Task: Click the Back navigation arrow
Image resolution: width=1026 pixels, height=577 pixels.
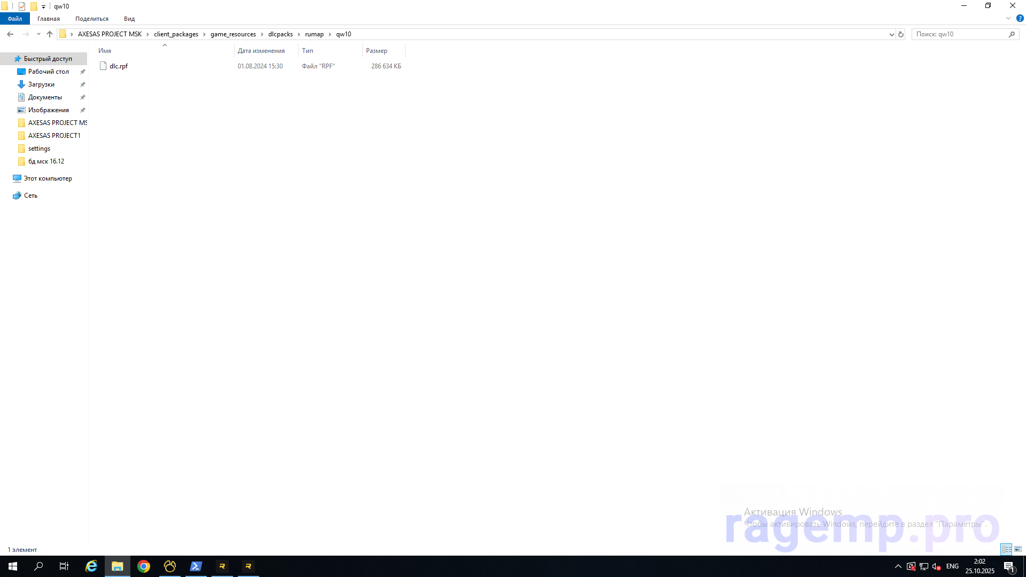Action: coord(10,34)
